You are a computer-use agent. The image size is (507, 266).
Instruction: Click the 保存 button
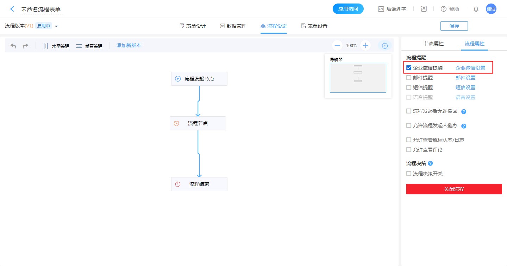tap(454, 26)
